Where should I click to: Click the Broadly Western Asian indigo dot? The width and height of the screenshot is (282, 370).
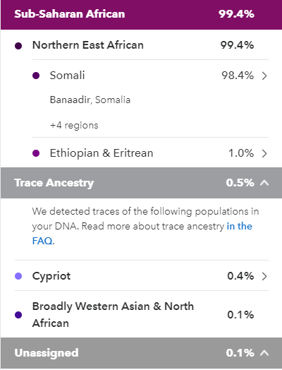[18, 315]
